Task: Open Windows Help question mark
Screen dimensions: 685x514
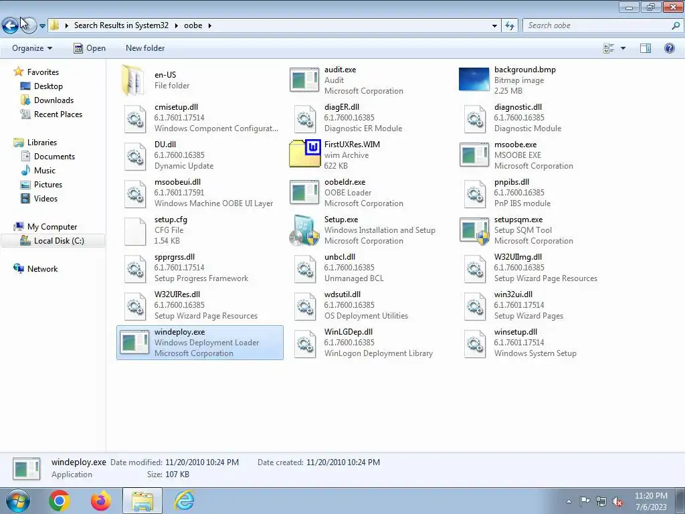Action: (x=669, y=48)
